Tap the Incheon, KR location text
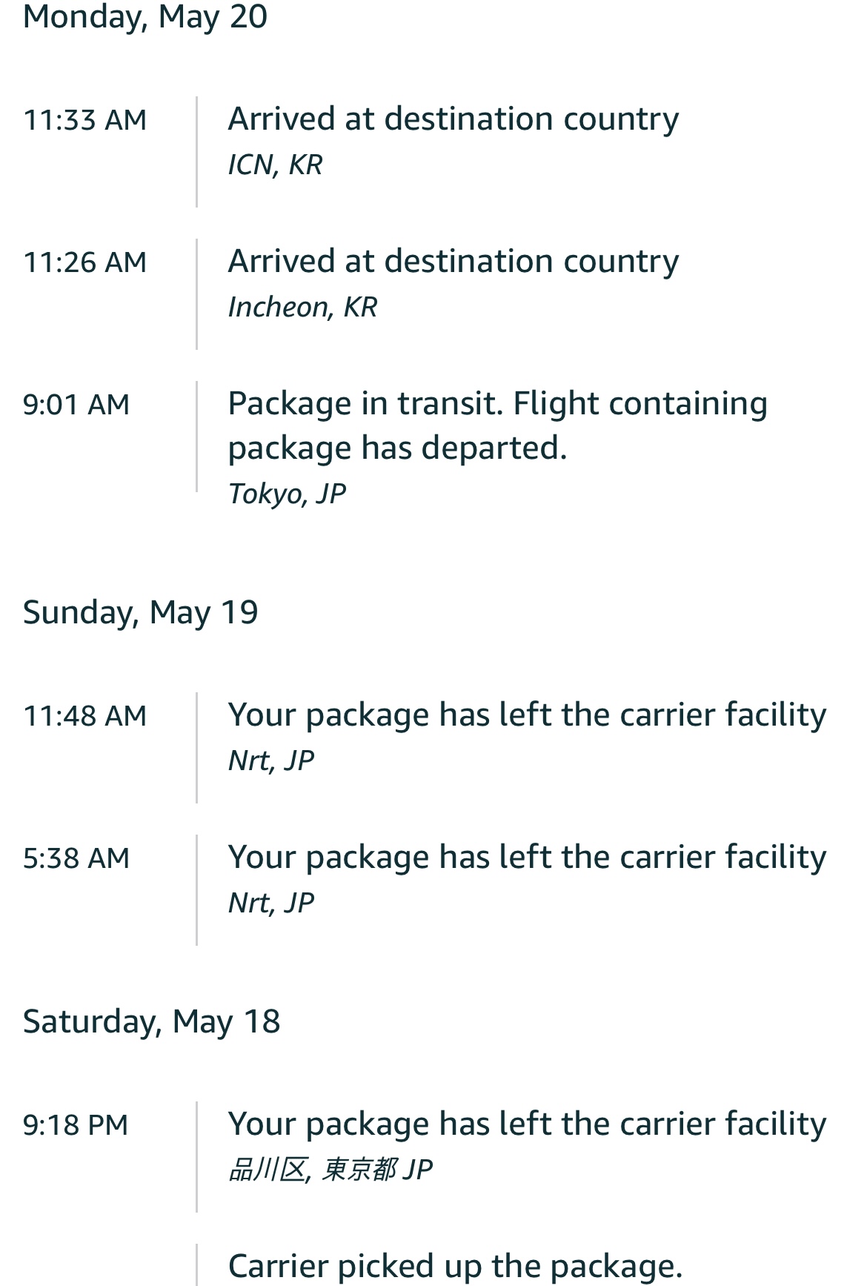This screenshot has width=867, height=1286. [x=303, y=307]
